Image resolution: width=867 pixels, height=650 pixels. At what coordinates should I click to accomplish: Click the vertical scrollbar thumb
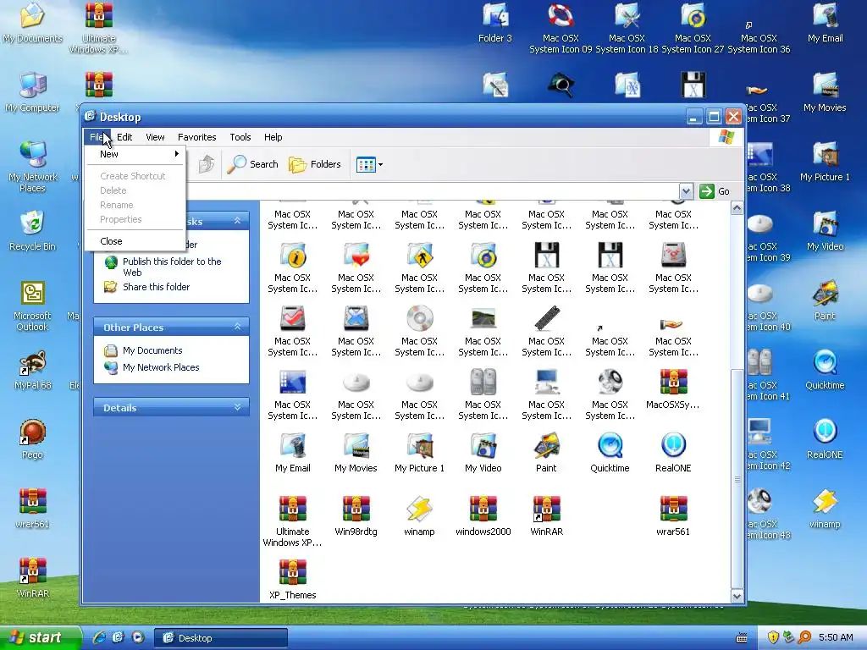click(x=737, y=479)
